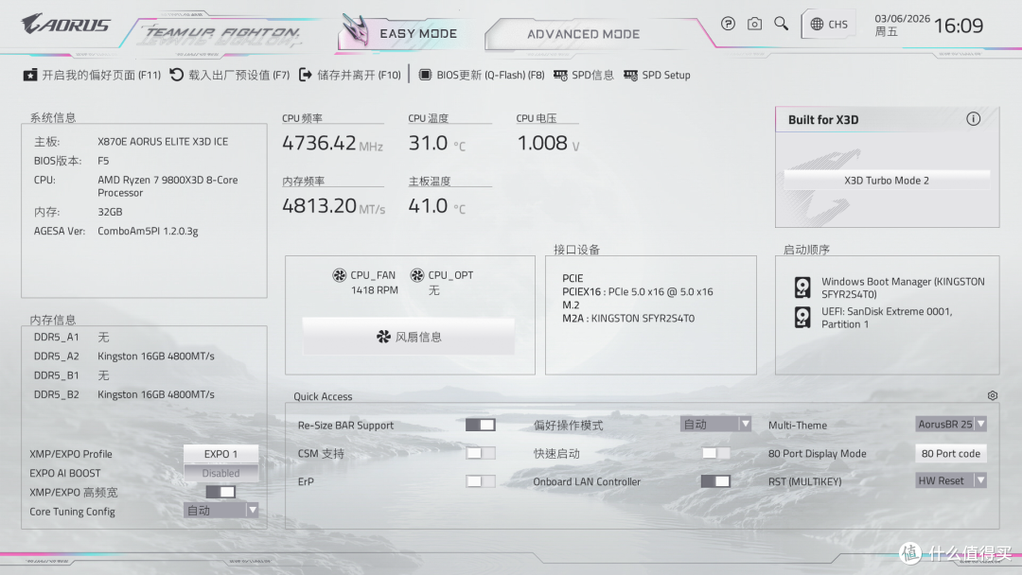Open search with the magnifier icon
Image resolution: width=1022 pixels, height=575 pixels.
click(x=781, y=24)
